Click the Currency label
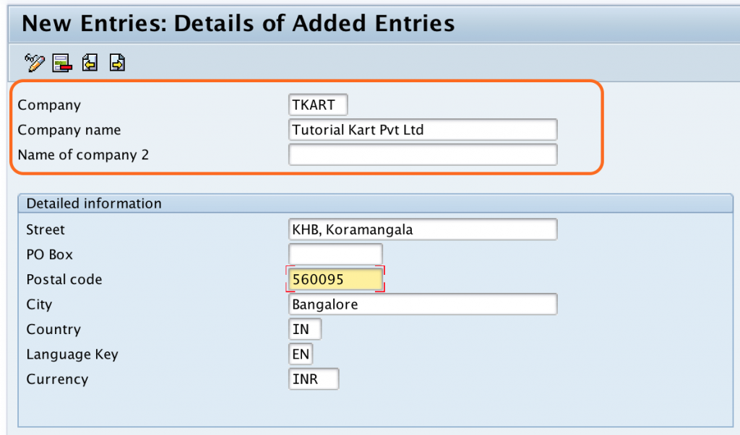This screenshot has width=740, height=435. (x=57, y=378)
